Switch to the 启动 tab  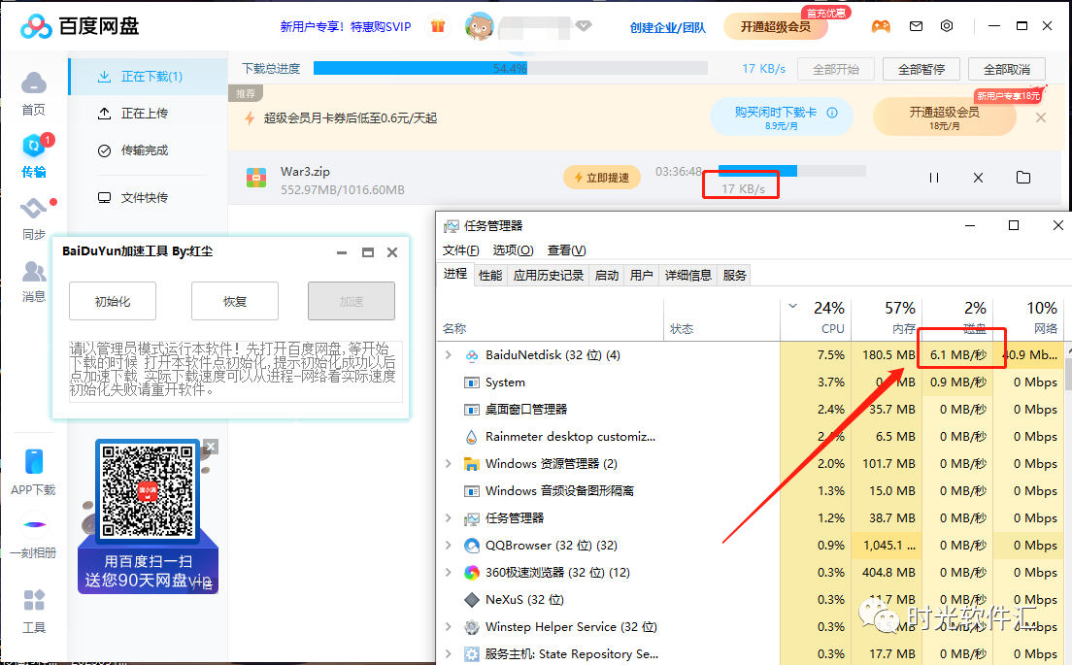click(607, 276)
